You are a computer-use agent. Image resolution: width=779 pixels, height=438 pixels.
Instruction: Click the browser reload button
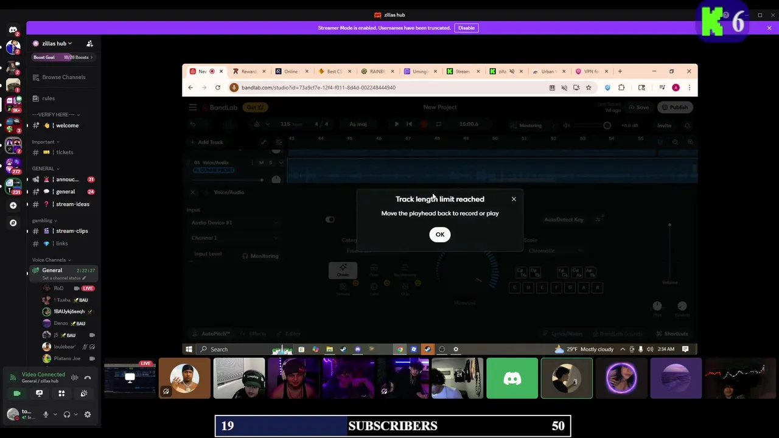tap(217, 88)
